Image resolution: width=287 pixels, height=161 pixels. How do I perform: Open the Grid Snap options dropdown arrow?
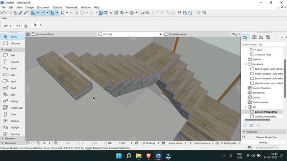point(67,13)
